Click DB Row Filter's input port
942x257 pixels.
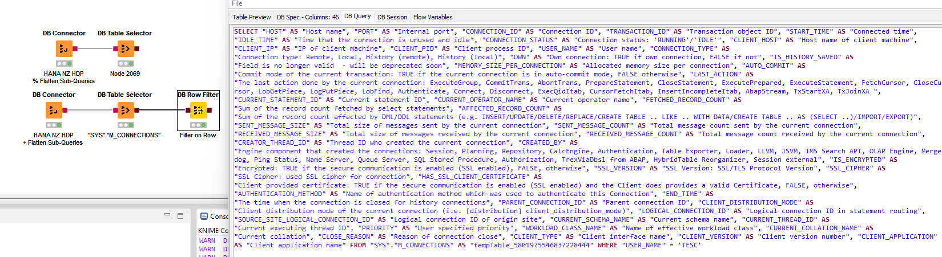(x=187, y=110)
